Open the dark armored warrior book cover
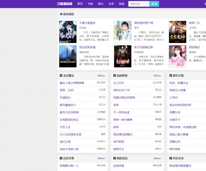The image size is (206, 171). (x=123, y=56)
